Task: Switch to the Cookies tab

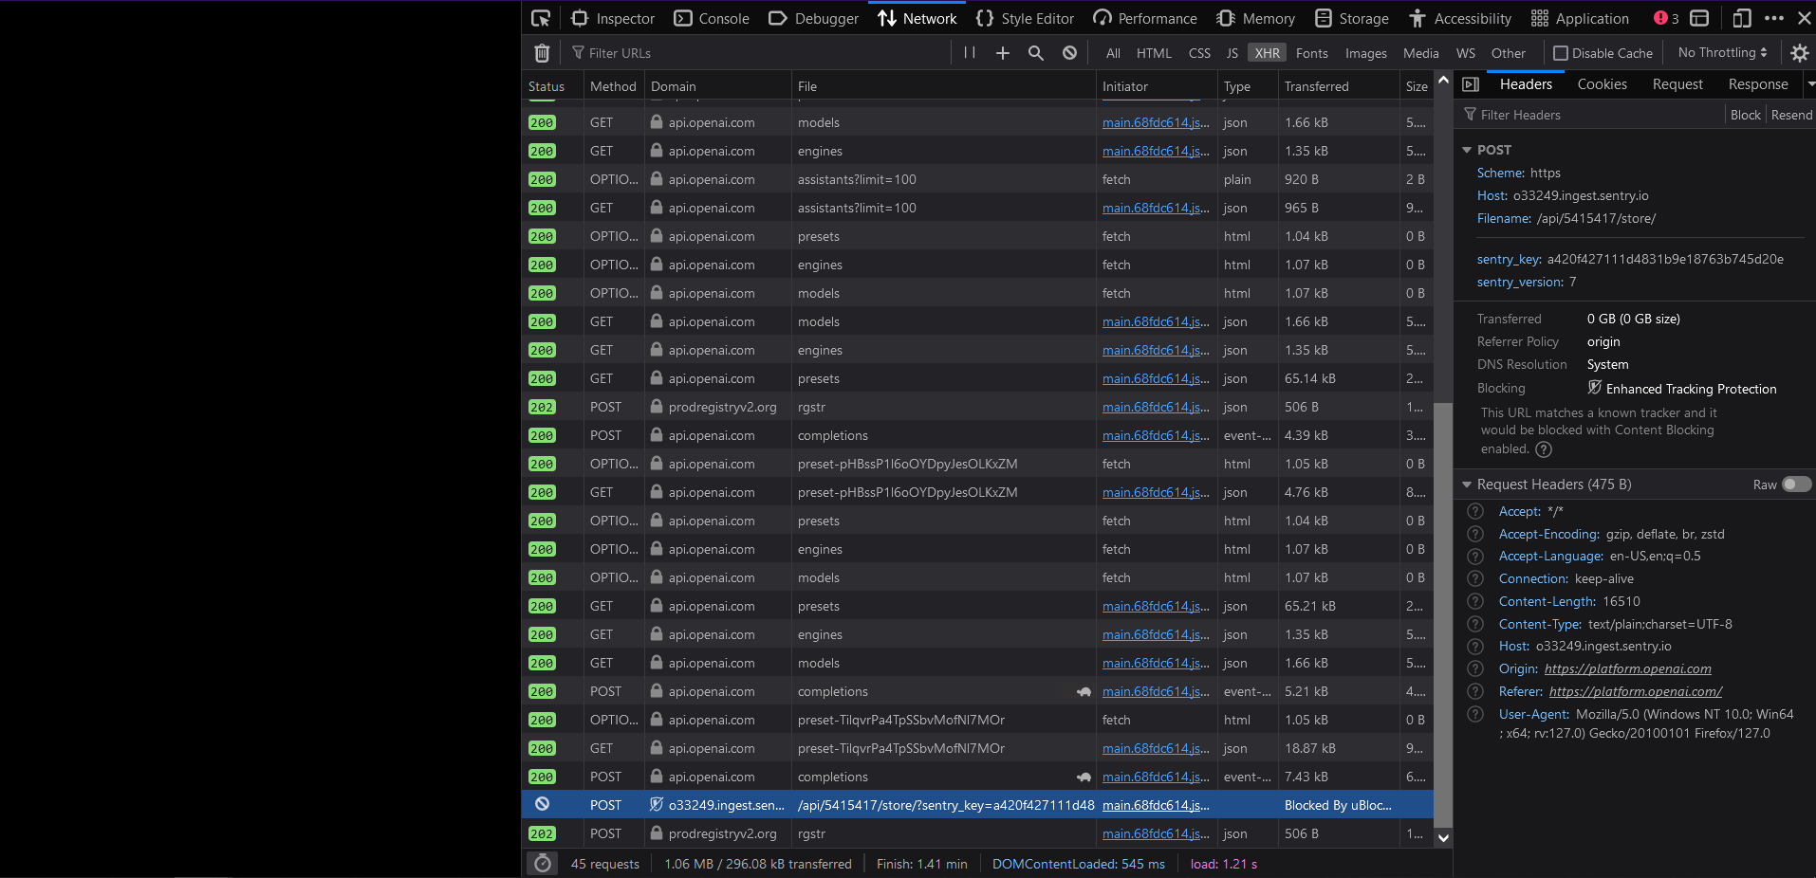Action: click(1601, 84)
